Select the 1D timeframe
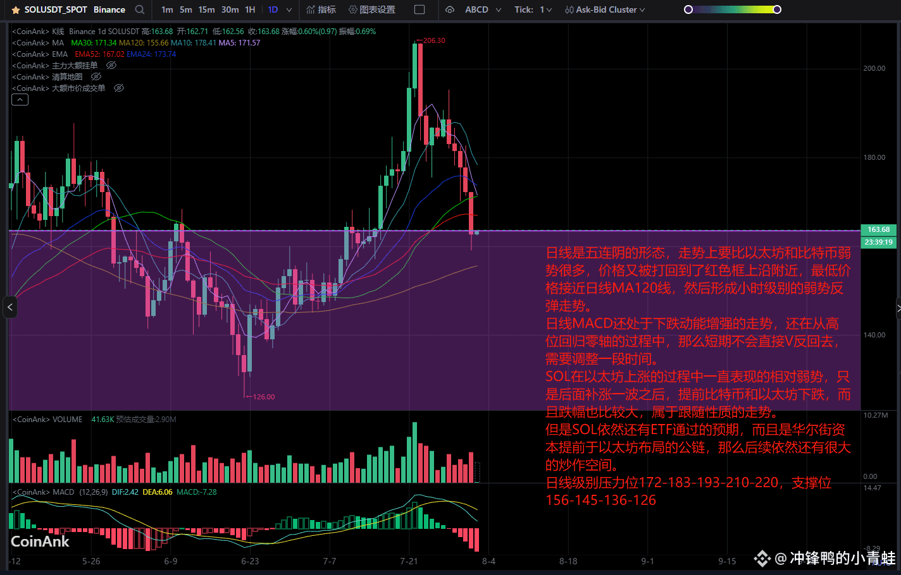Viewport: 901px width, 575px height. 273,9
